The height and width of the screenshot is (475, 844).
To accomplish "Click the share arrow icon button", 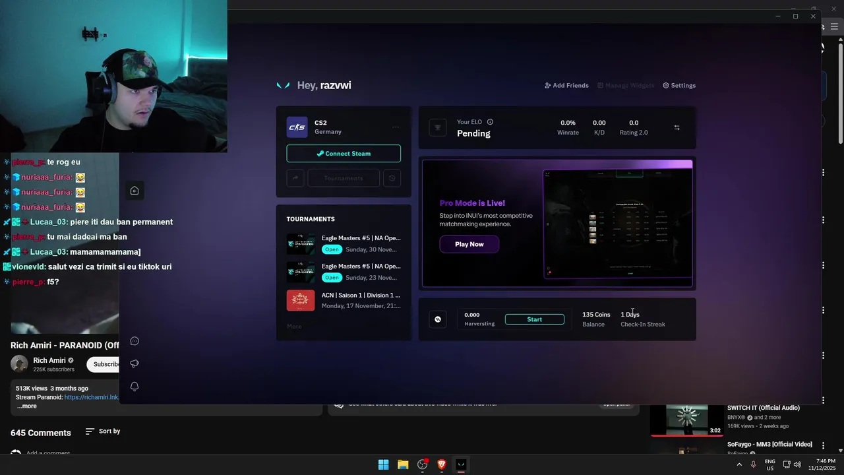I will pyautogui.click(x=295, y=178).
